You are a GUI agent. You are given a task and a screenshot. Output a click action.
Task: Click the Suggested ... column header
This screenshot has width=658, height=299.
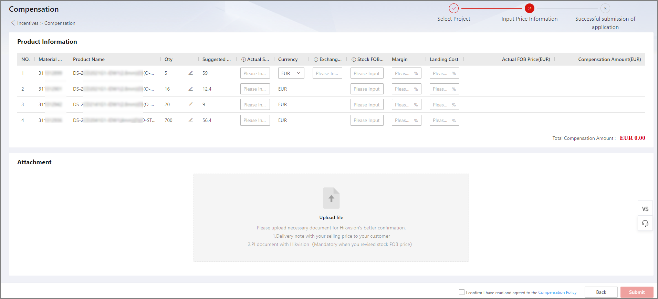[x=217, y=59]
